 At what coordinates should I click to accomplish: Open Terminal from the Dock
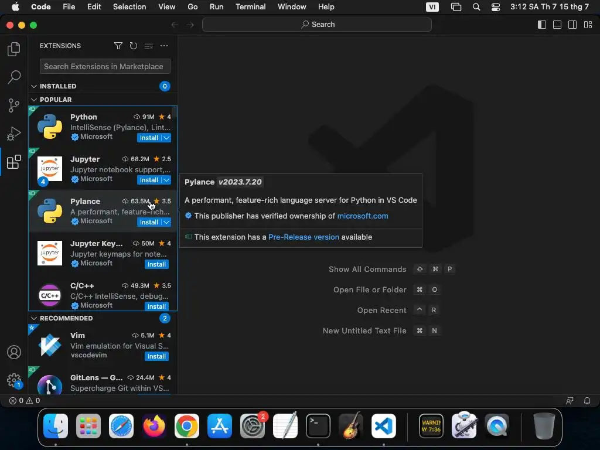(x=318, y=426)
